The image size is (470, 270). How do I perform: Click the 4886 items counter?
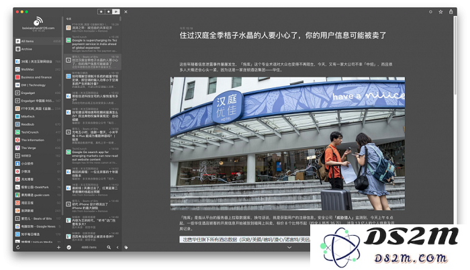click(x=89, y=247)
